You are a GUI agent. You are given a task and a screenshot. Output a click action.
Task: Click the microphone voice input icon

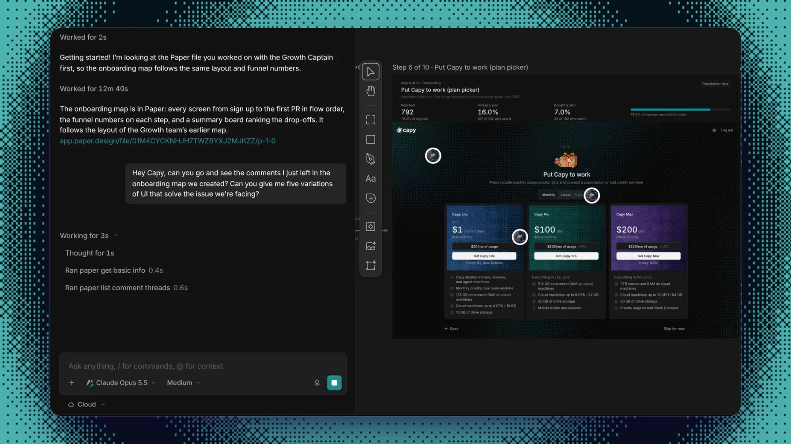pyautogui.click(x=317, y=383)
